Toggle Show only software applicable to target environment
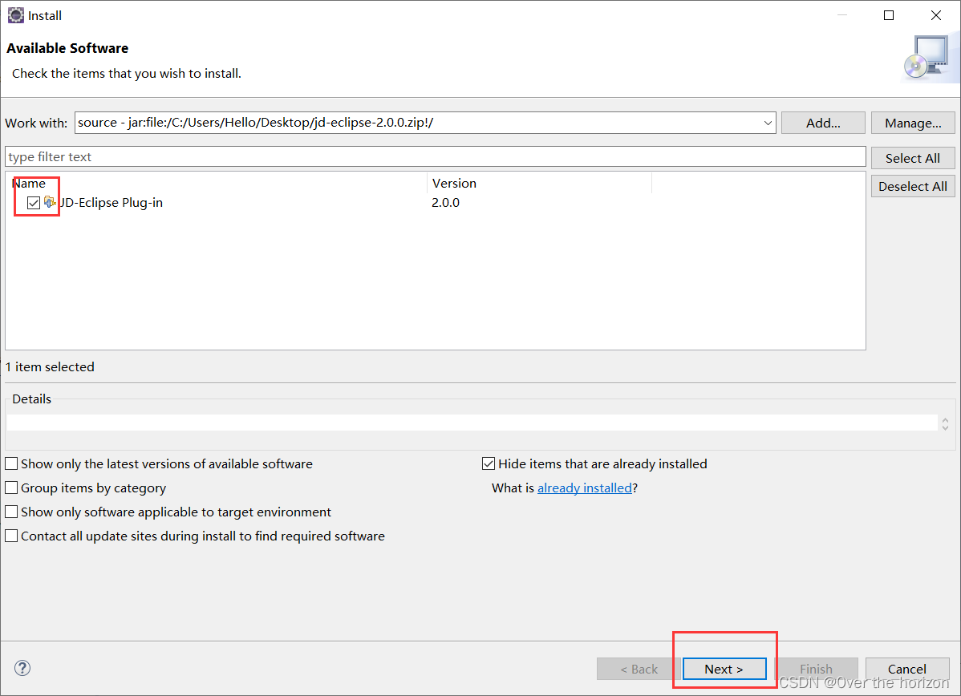This screenshot has width=961, height=696. [12, 512]
